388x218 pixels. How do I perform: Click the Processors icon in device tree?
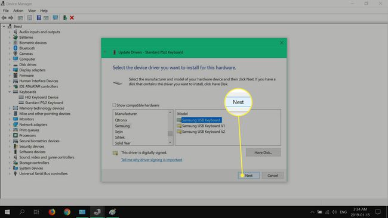(16, 135)
